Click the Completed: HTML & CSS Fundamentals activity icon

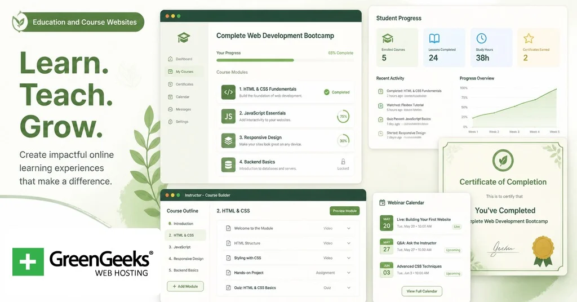380,92
